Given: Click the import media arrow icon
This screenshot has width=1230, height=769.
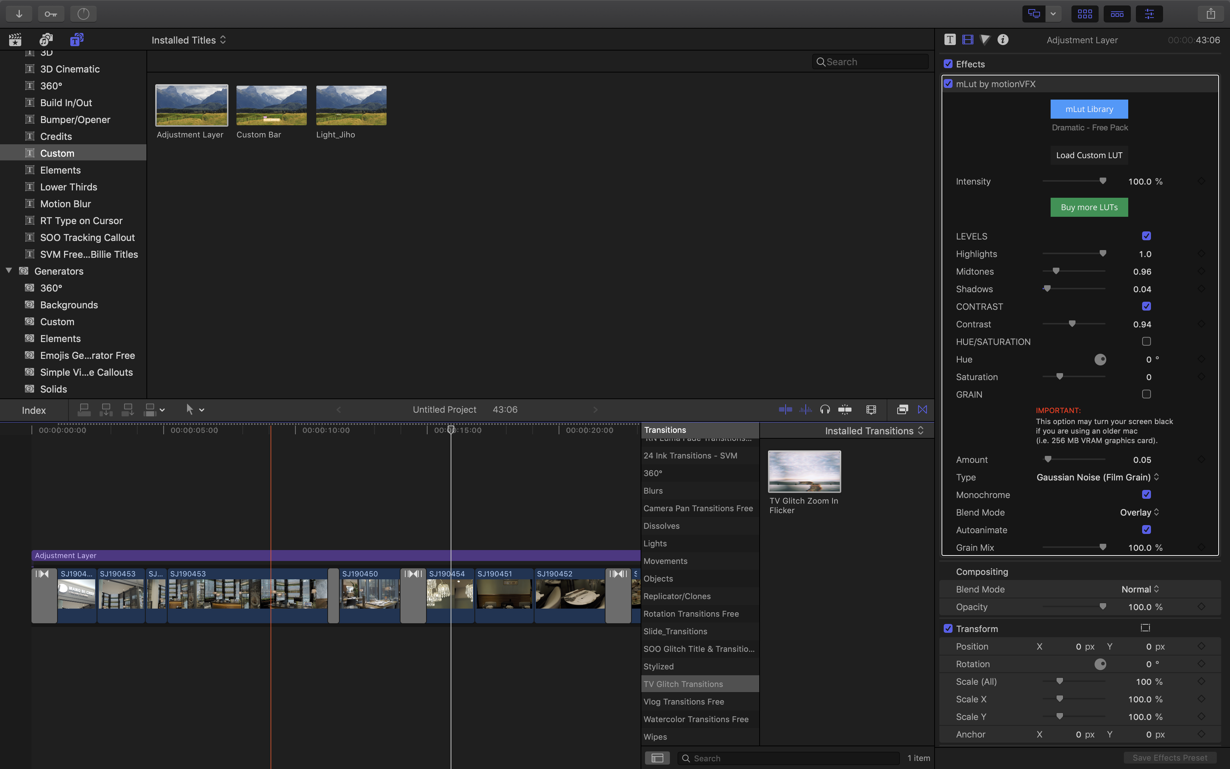Looking at the screenshot, I should click(19, 14).
